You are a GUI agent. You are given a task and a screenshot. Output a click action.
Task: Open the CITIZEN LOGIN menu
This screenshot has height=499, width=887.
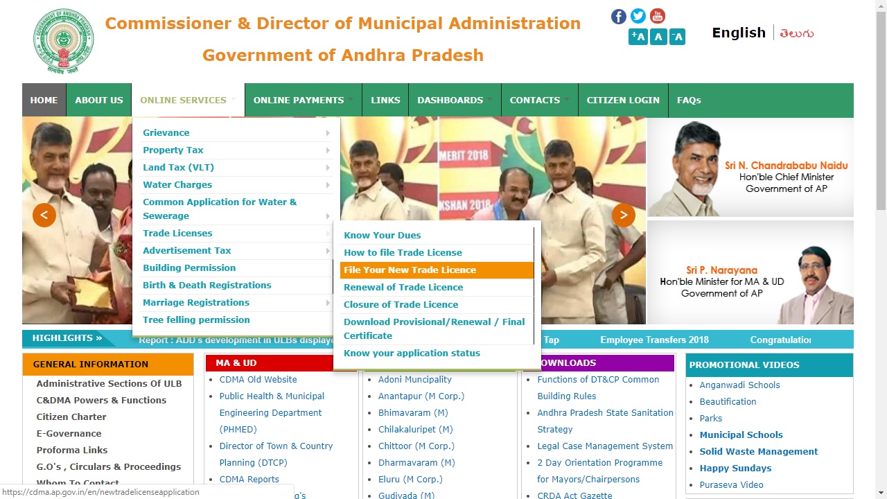coord(622,100)
